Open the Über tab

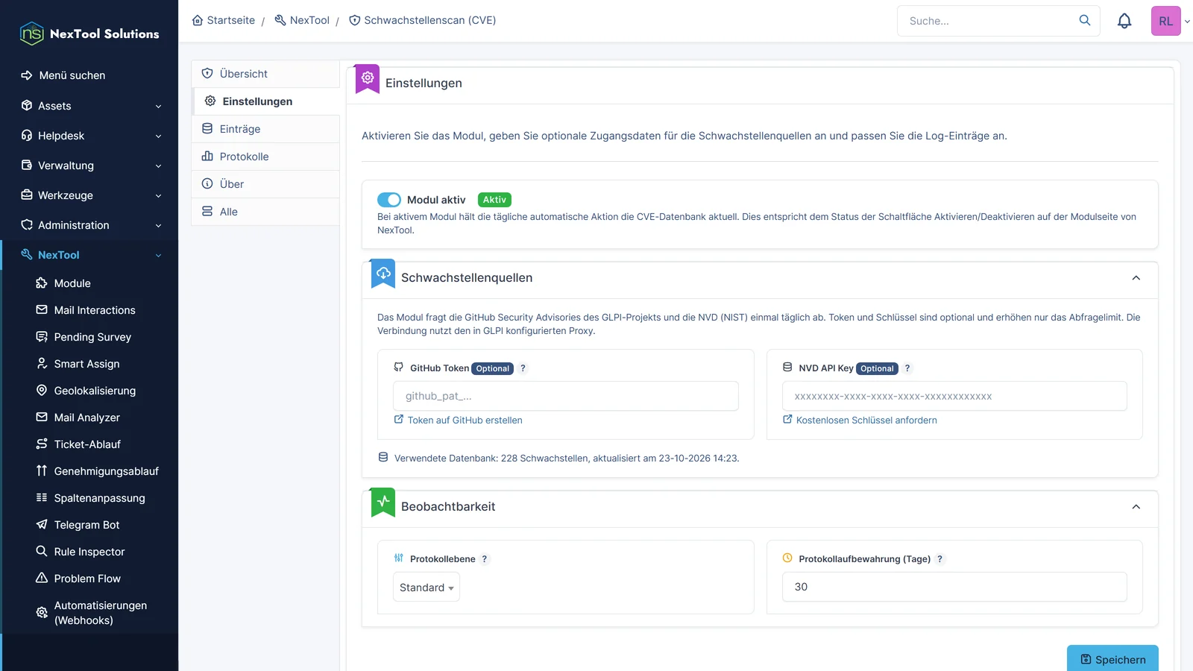265,184
